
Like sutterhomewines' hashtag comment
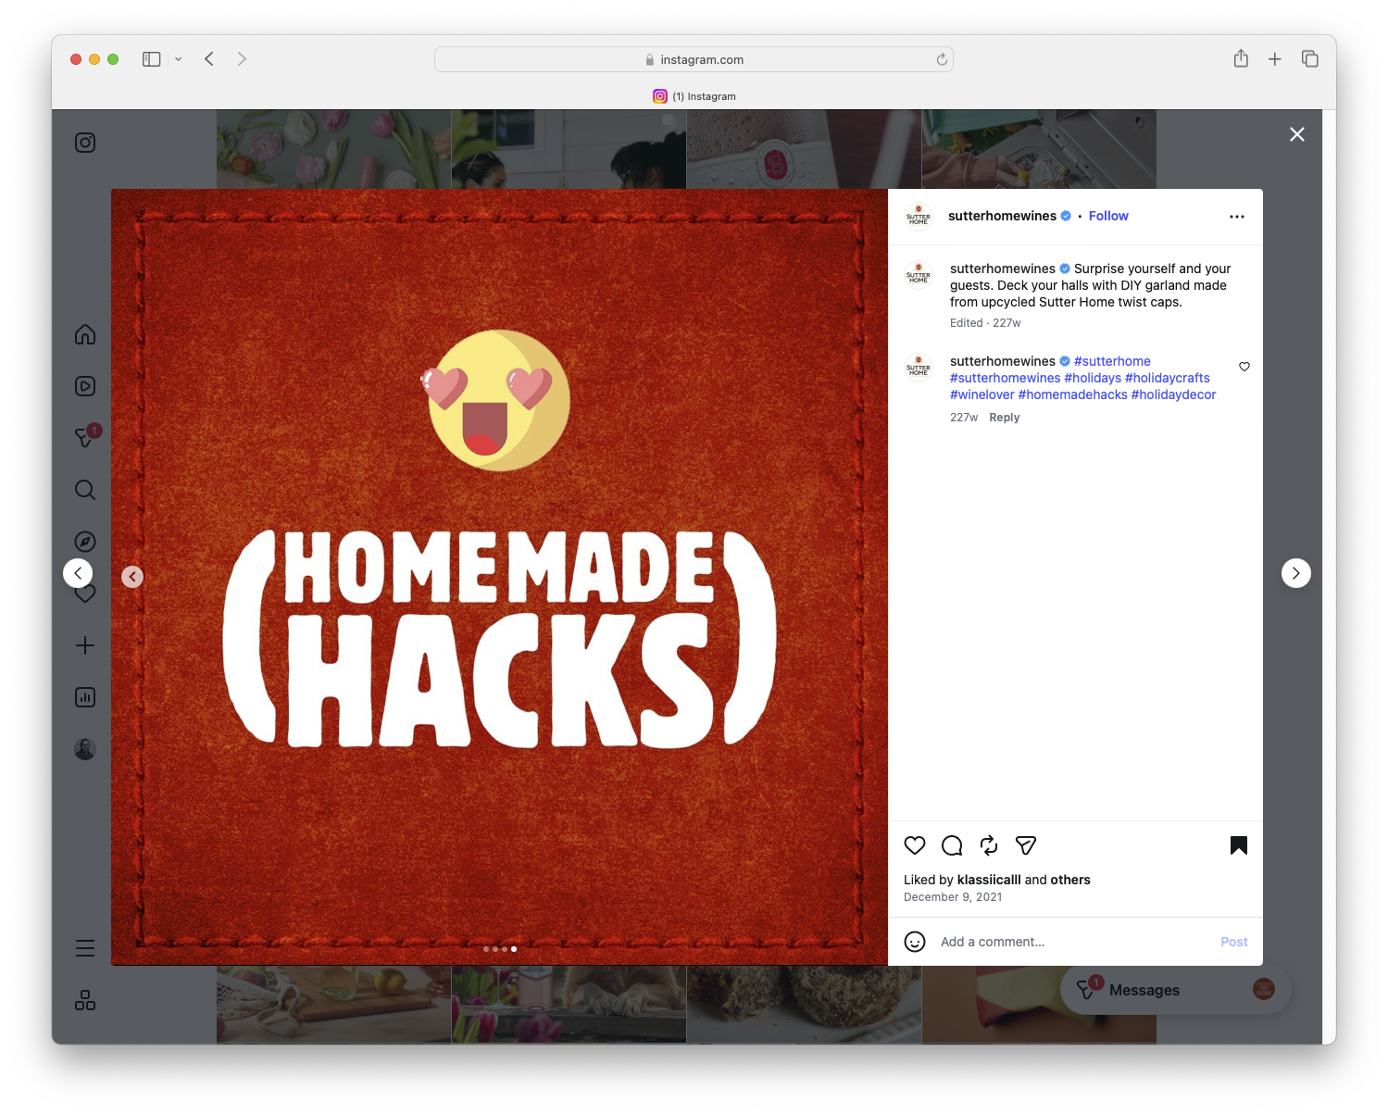point(1244,367)
